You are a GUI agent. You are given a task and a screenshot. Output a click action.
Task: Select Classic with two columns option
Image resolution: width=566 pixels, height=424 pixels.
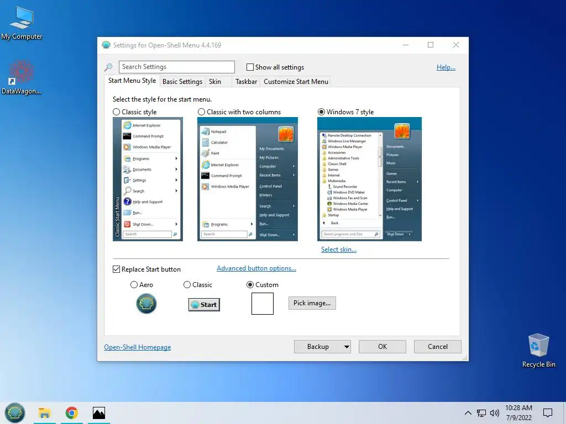pyautogui.click(x=201, y=112)
